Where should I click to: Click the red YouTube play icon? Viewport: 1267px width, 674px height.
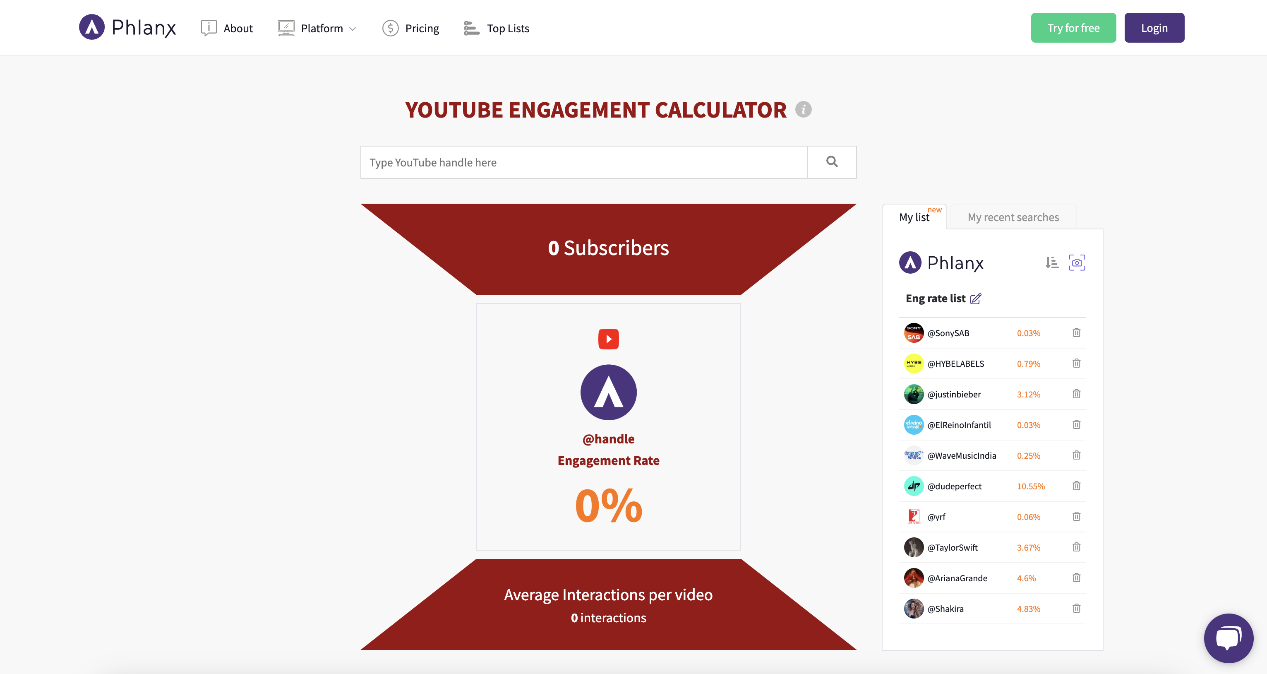coord(608,339)
